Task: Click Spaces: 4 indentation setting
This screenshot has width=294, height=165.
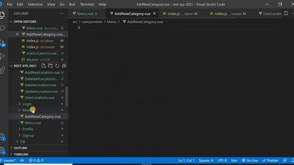Action: pyautogui.click(x=206, y=160)
